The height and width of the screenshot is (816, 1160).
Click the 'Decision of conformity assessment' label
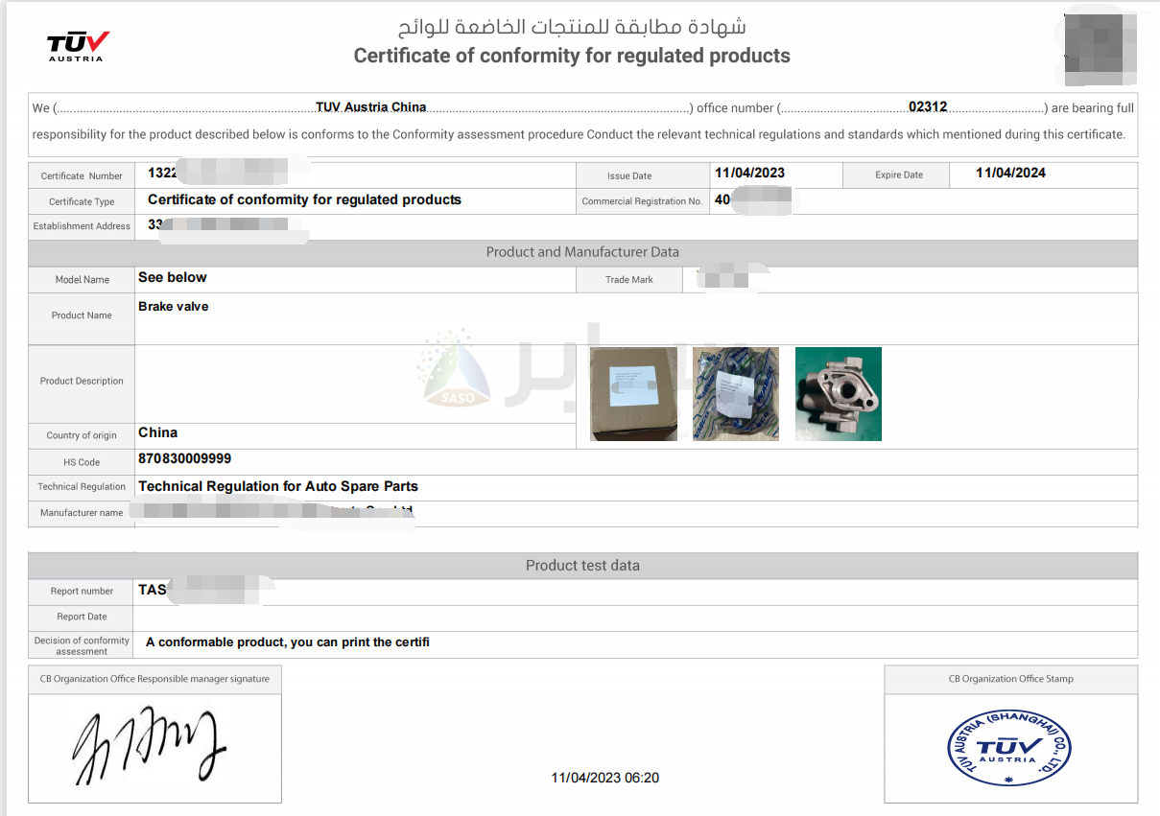click(82, 645)
